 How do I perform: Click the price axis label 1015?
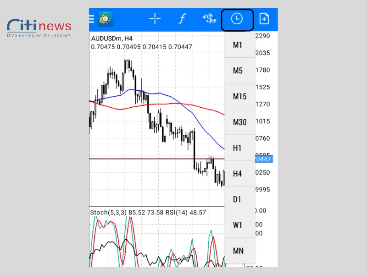coord(262,121)
